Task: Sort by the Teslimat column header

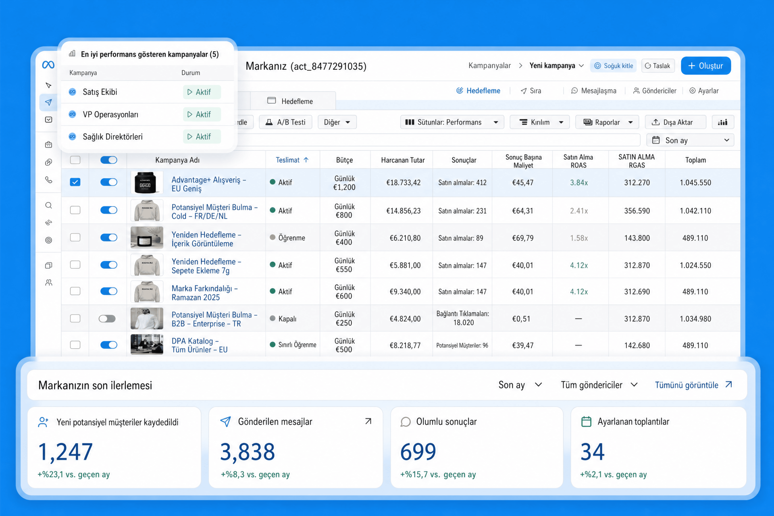Action: 292,160
